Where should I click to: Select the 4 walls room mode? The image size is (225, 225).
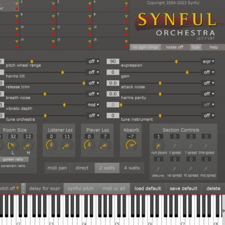click(x=132, y=168)
